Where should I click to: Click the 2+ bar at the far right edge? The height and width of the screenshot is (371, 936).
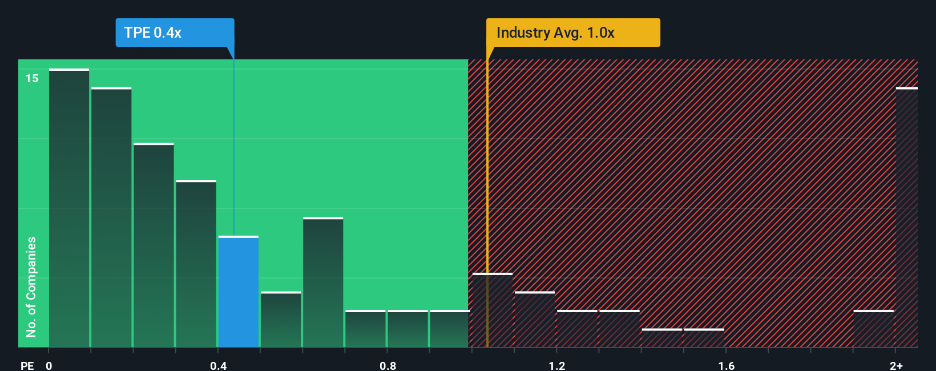[x=907, y=217]
